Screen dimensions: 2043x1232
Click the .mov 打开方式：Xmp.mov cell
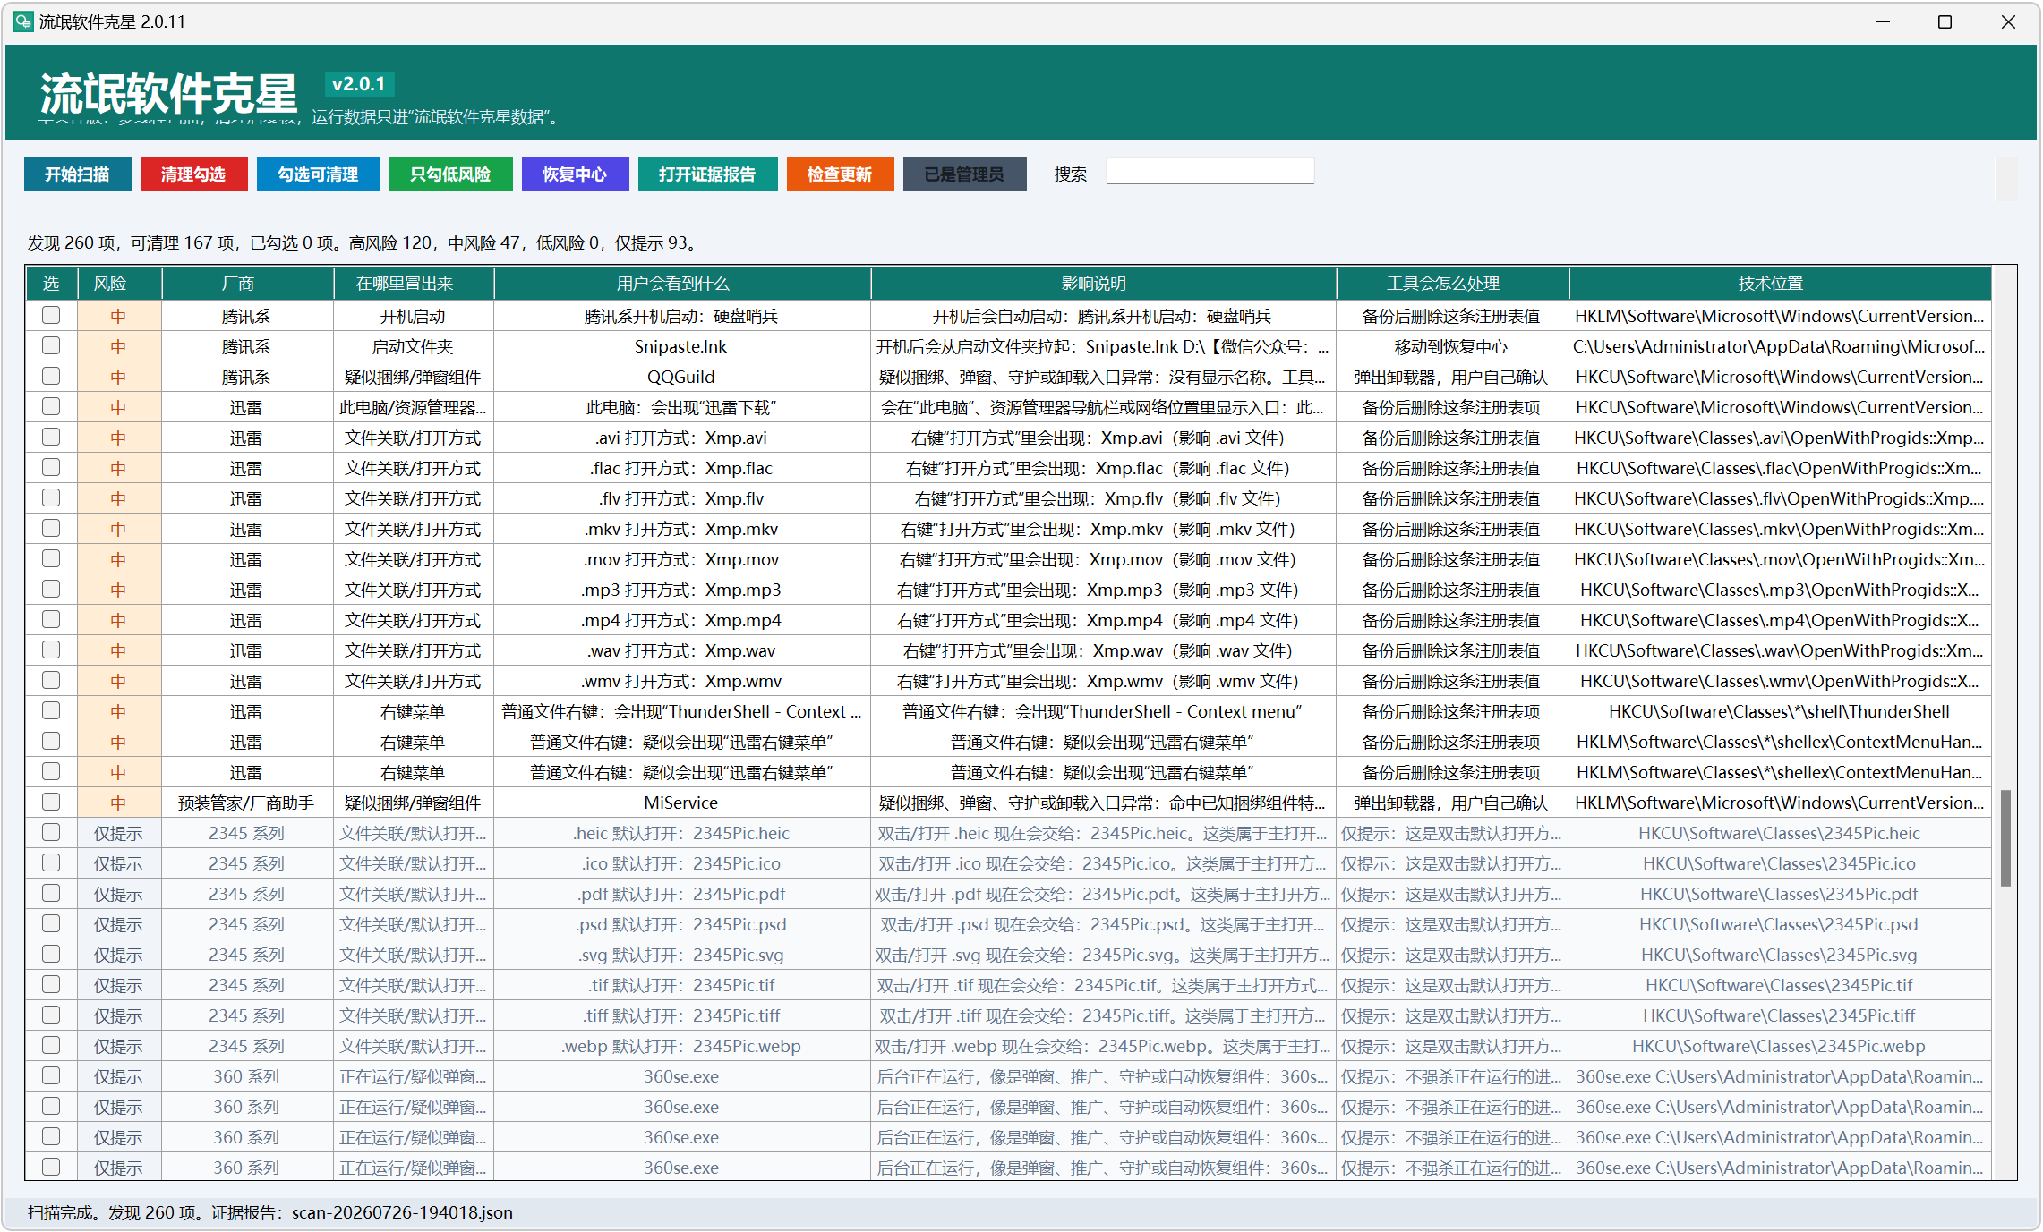pos(681,560)
